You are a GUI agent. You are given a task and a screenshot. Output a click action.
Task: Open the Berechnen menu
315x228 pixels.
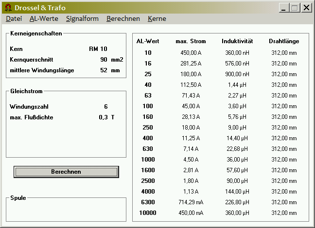[123, 18]
